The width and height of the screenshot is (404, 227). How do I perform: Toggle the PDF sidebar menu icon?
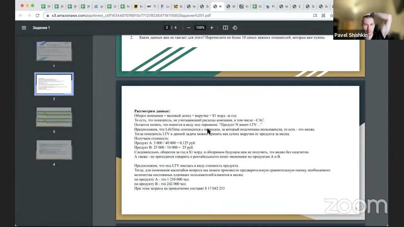pyautogui.click(x=24, y=28)
